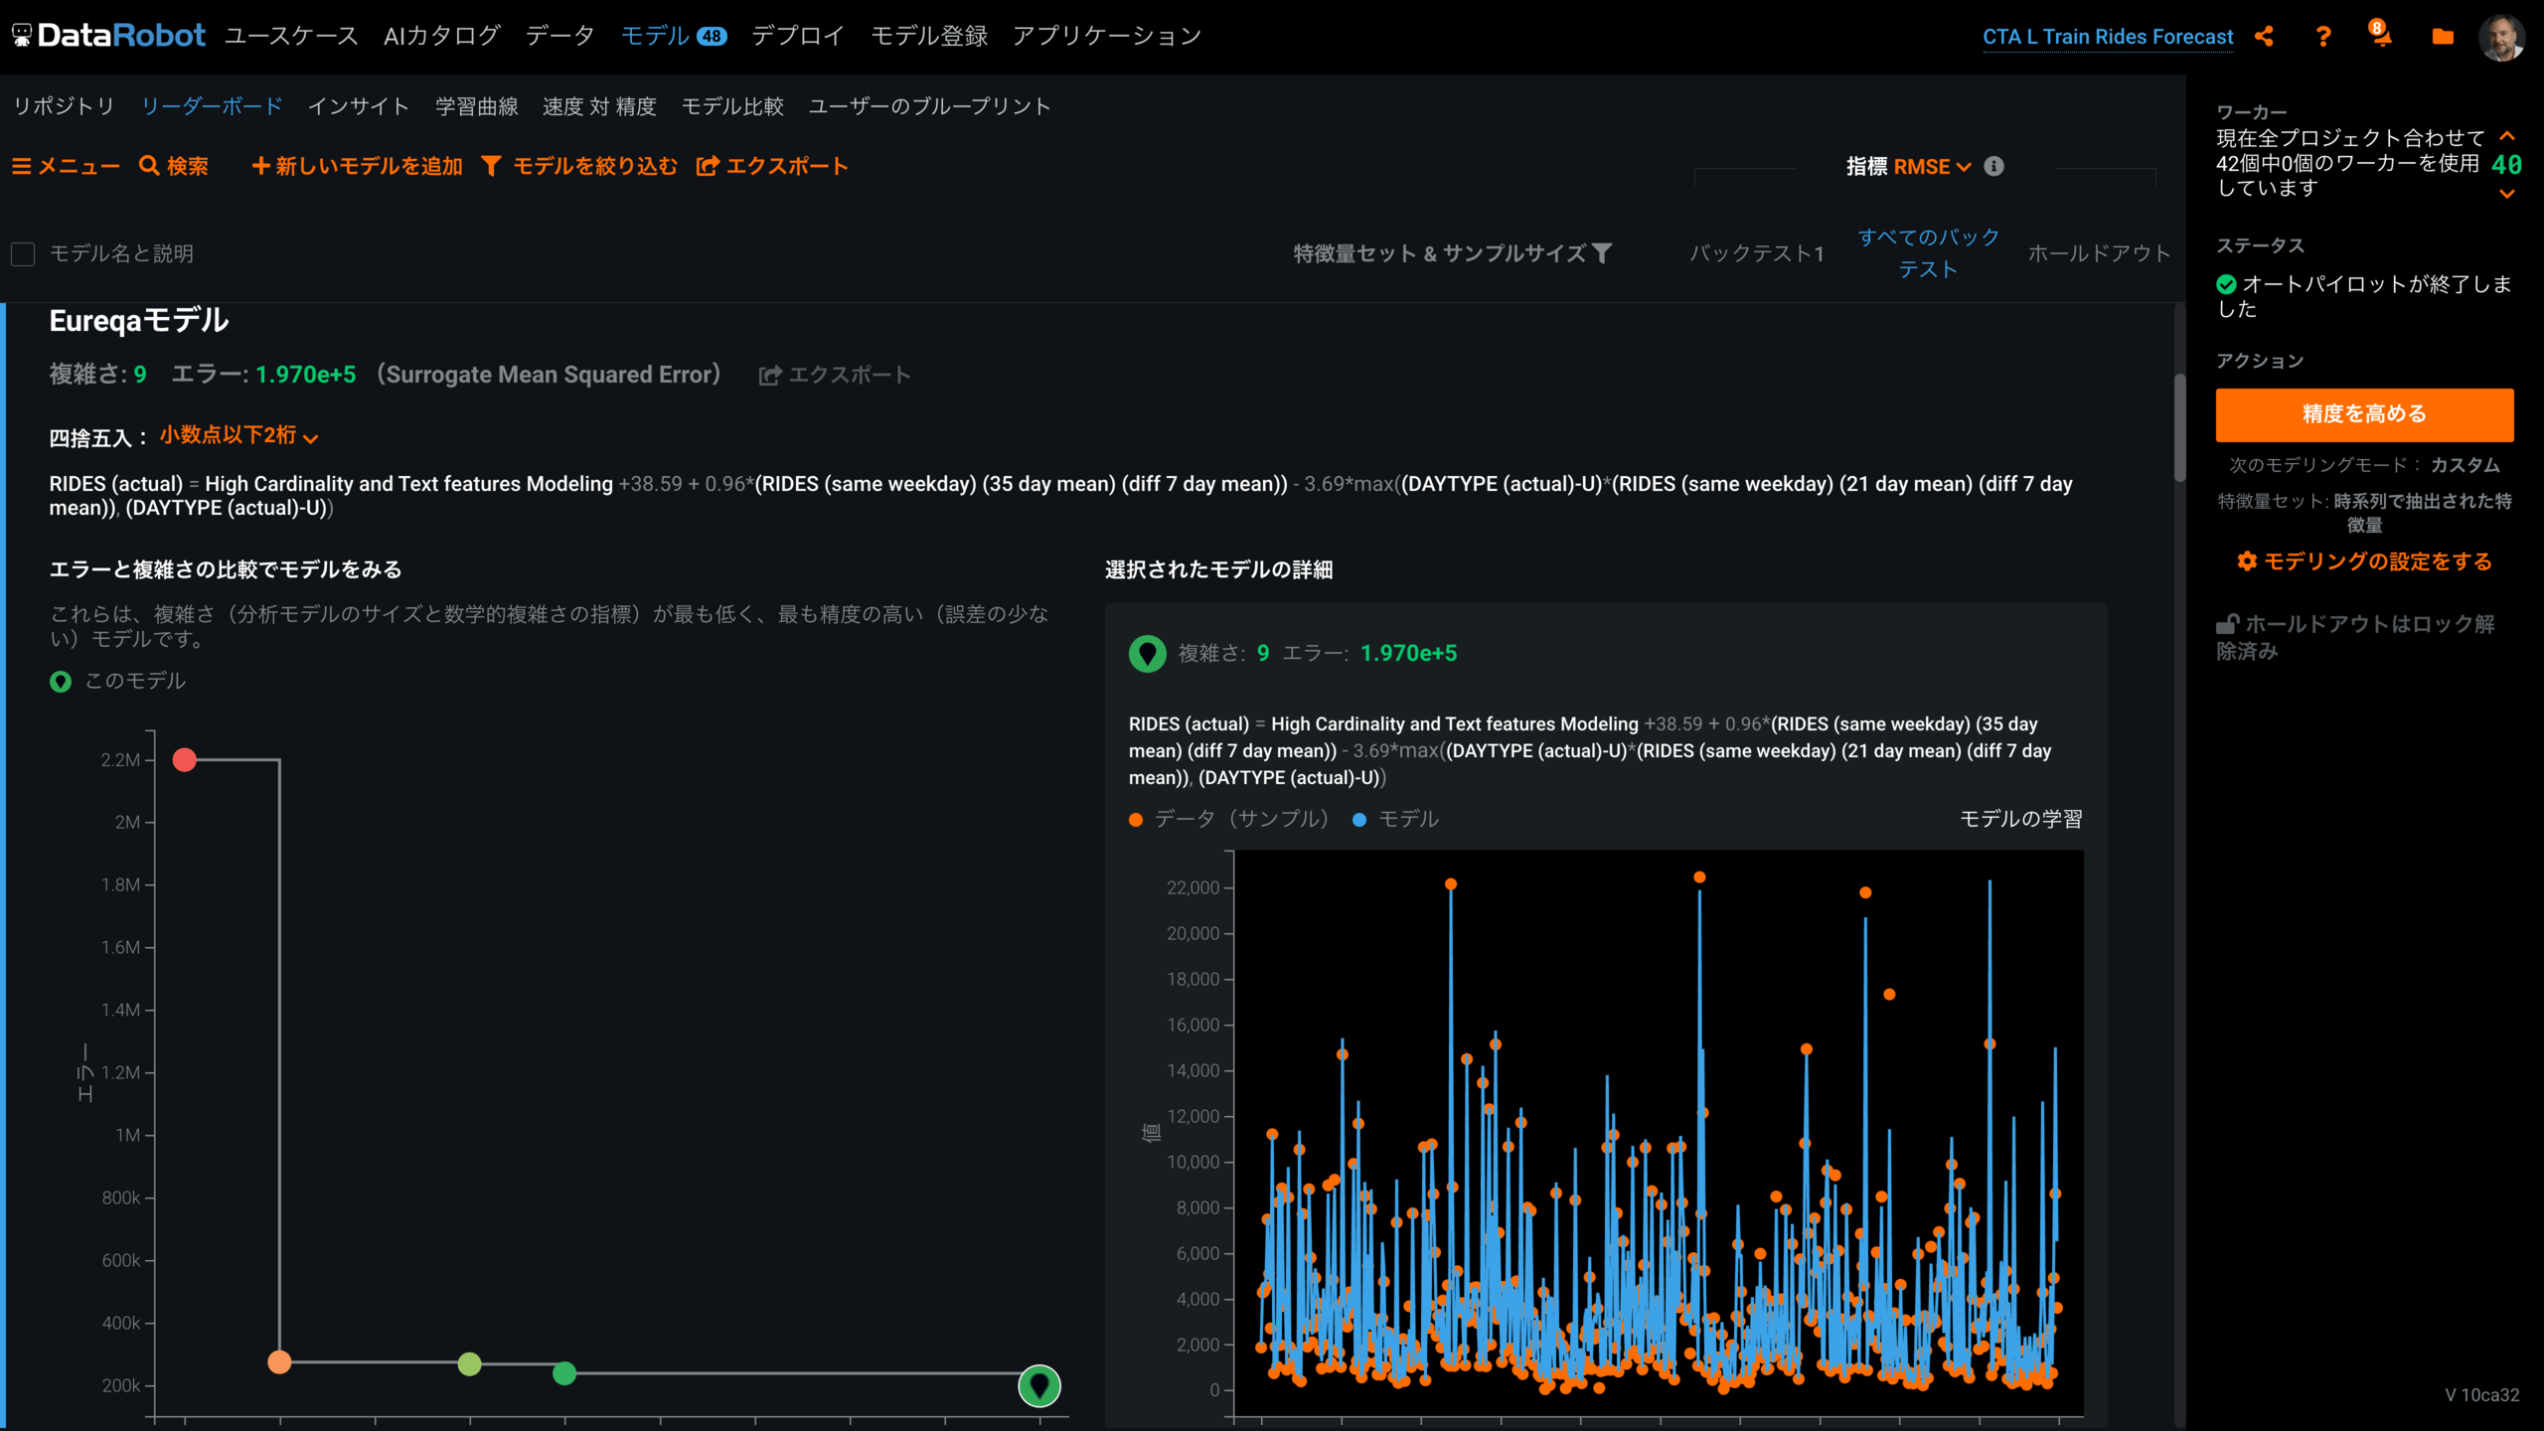Click 特徴量セット & サンプルサイズ header
The height and width of the screenshot is (1431, 2544).
tap(1440, 253)
